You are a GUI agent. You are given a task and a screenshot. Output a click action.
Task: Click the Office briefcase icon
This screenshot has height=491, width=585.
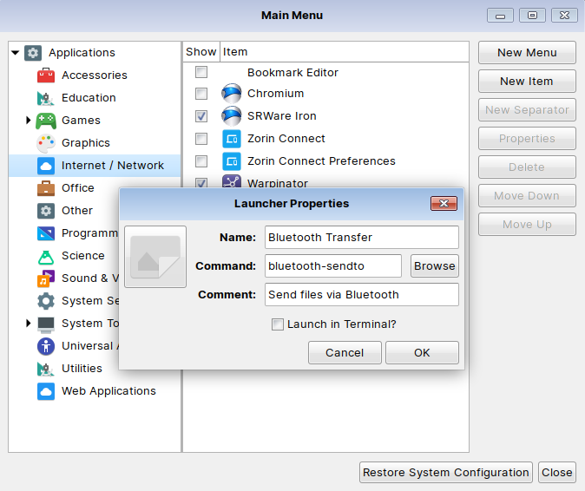[x=46, y=188]
